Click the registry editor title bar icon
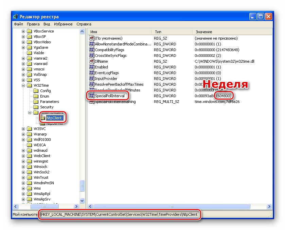The width and height of the screenshot is (285, 230). [x=16, y=17]
